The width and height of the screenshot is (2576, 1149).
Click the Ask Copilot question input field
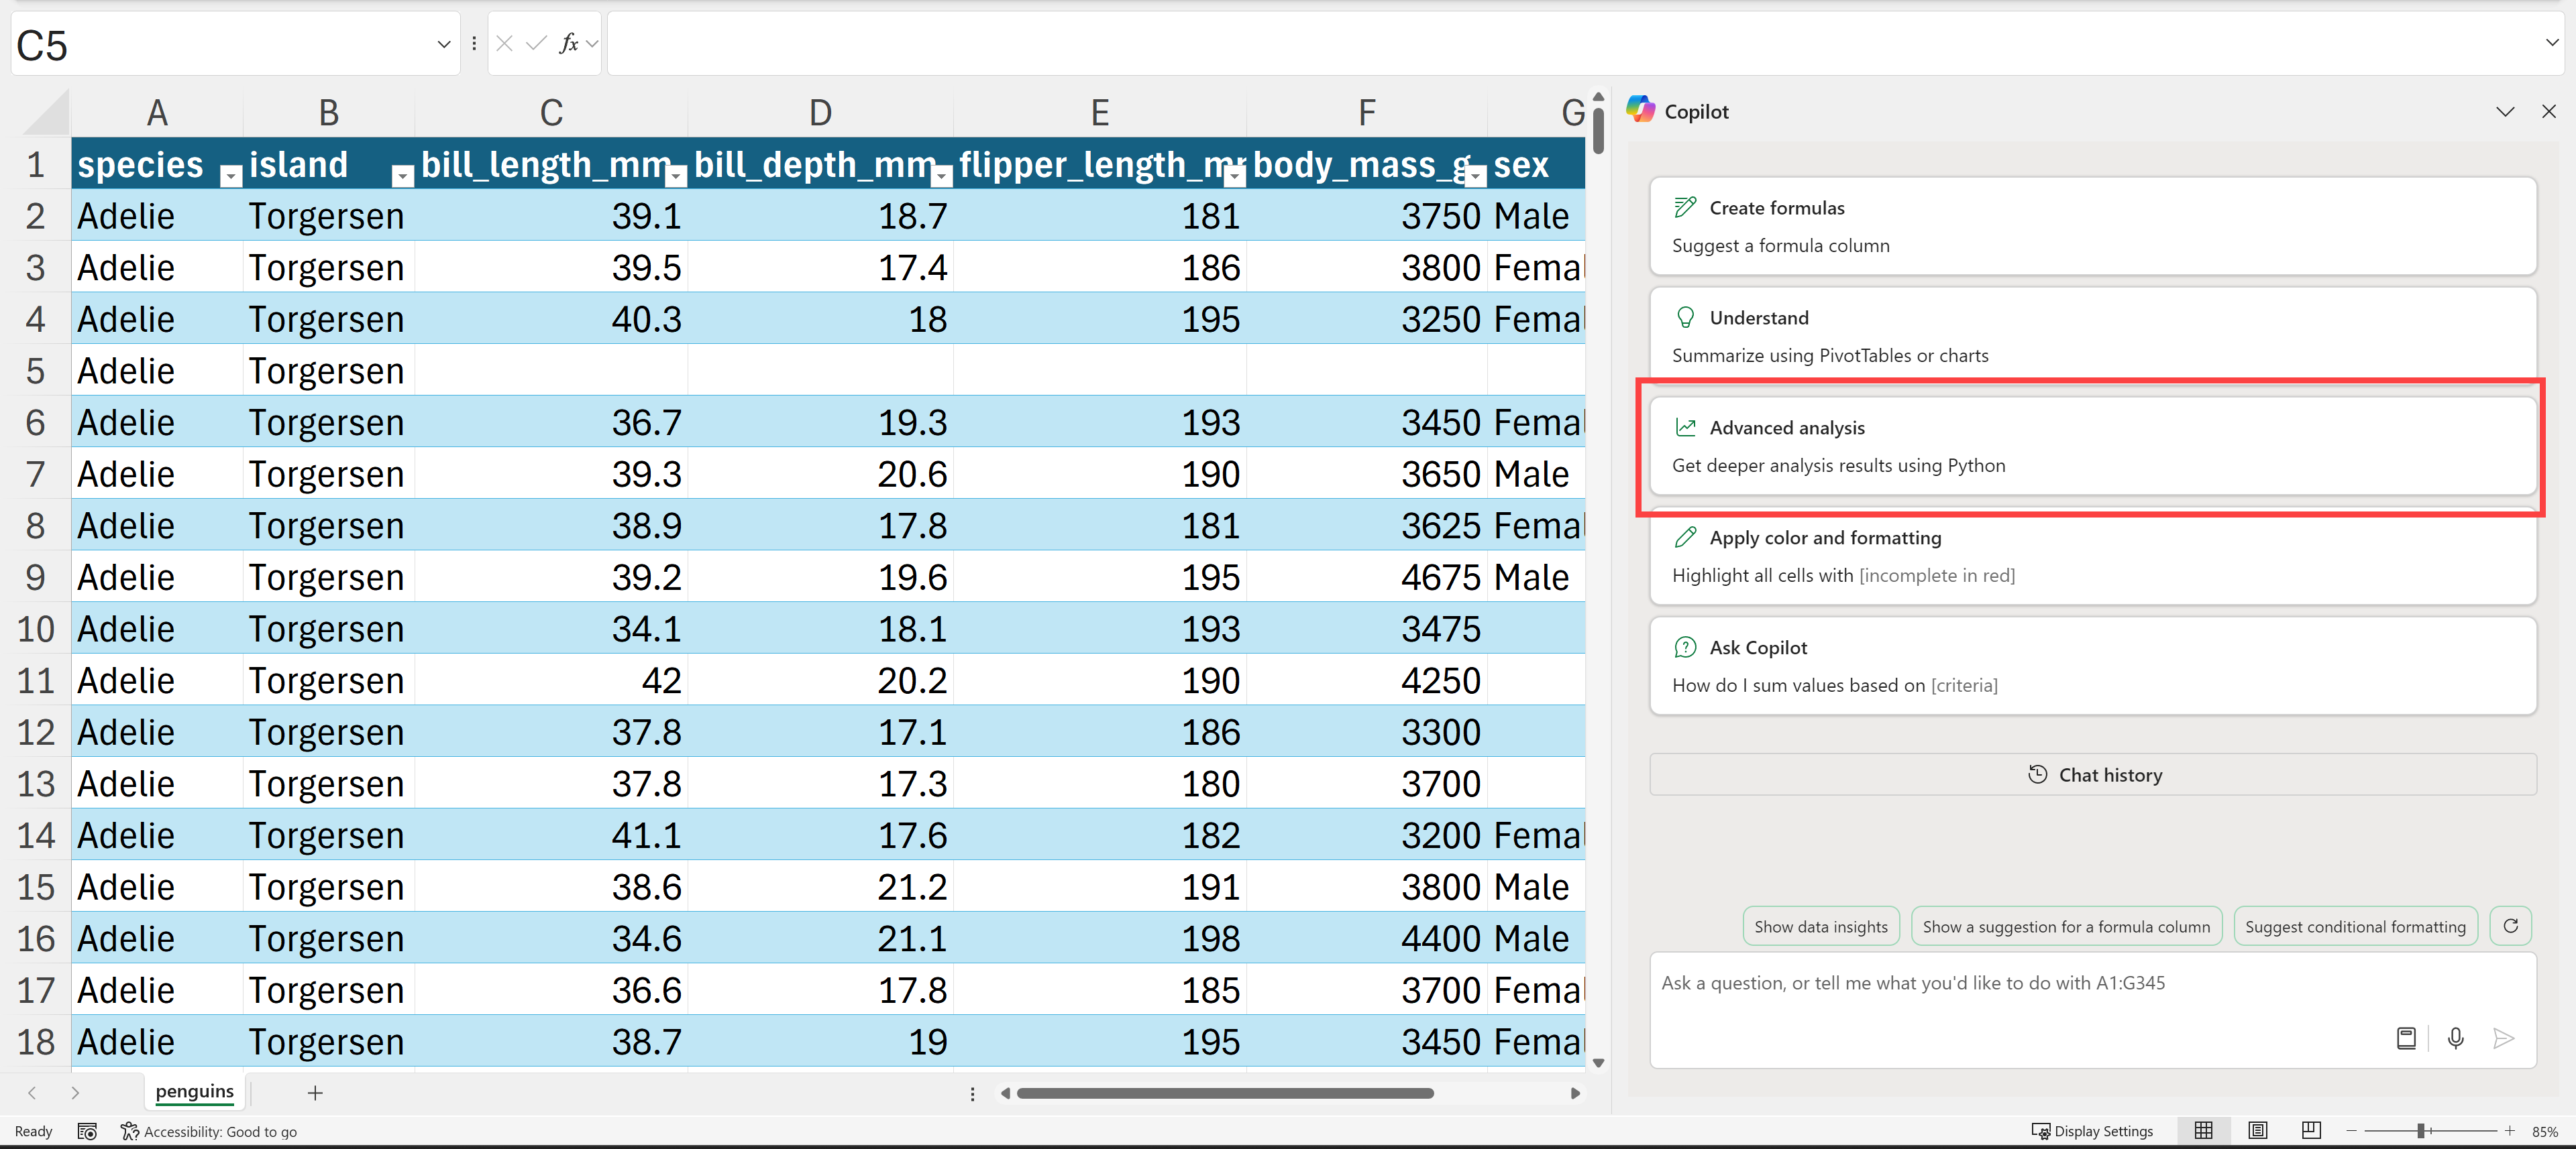coord(2020,983)
